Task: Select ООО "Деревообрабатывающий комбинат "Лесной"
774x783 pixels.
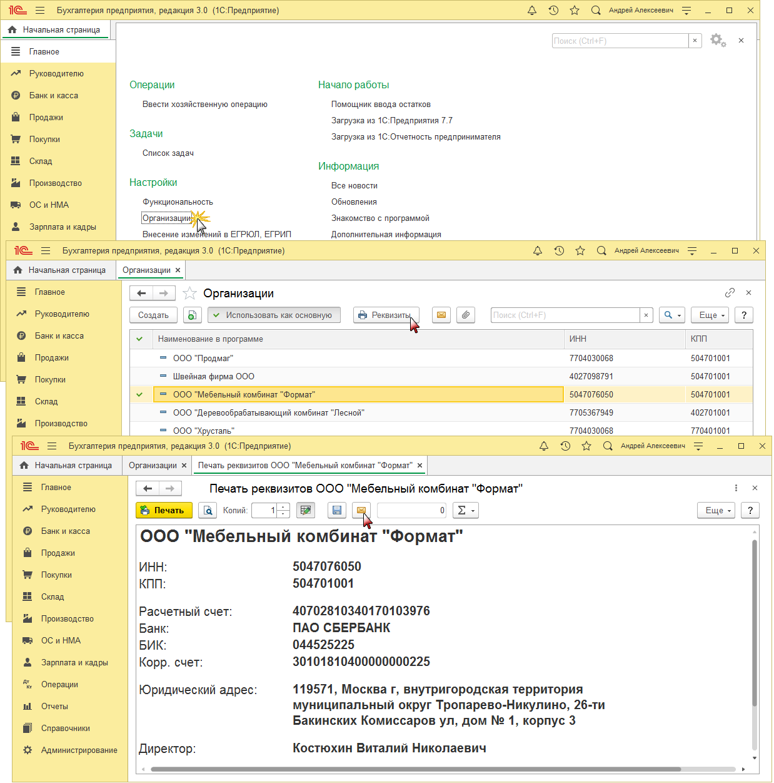Action: coord(441,412)
